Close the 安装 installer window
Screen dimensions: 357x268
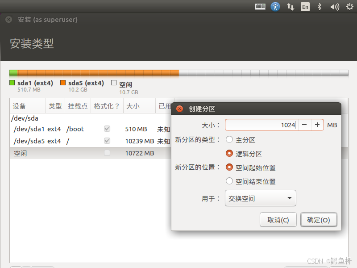tap(8, 19)
